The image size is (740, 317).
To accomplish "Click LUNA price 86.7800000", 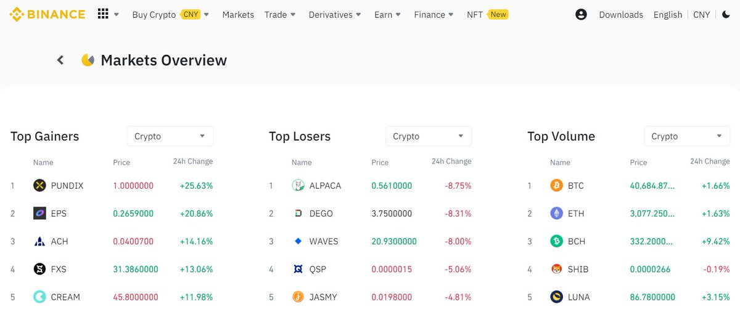I will [652, 297].
